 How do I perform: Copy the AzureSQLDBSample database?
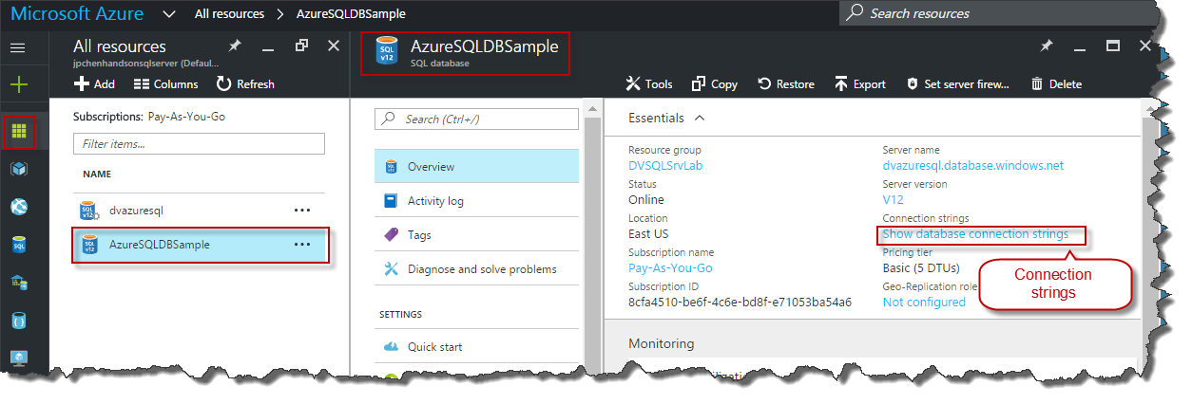point(715,83)
